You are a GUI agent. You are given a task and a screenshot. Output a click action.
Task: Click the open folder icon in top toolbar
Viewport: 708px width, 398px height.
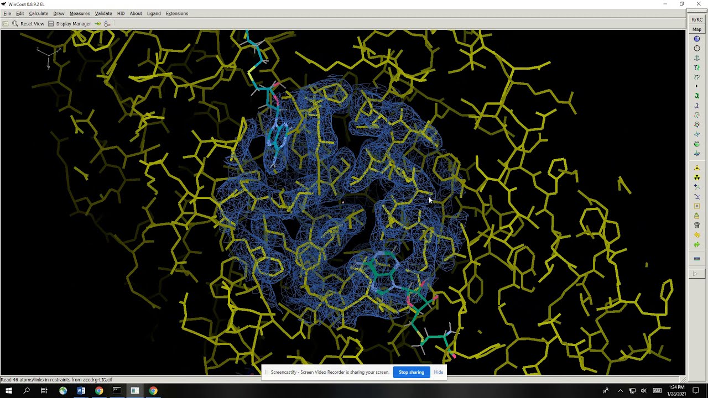(6, 24)
